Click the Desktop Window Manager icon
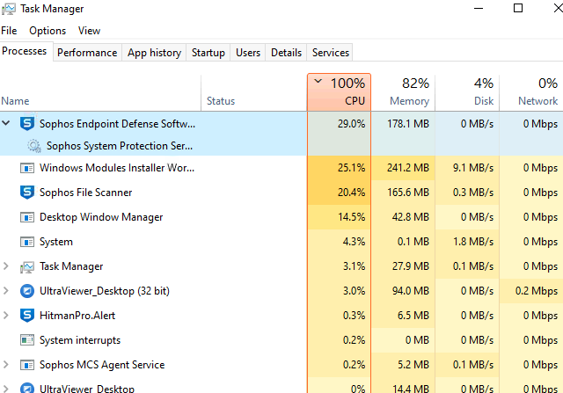The width and height of the screenshot is (563, 393). 26,217
